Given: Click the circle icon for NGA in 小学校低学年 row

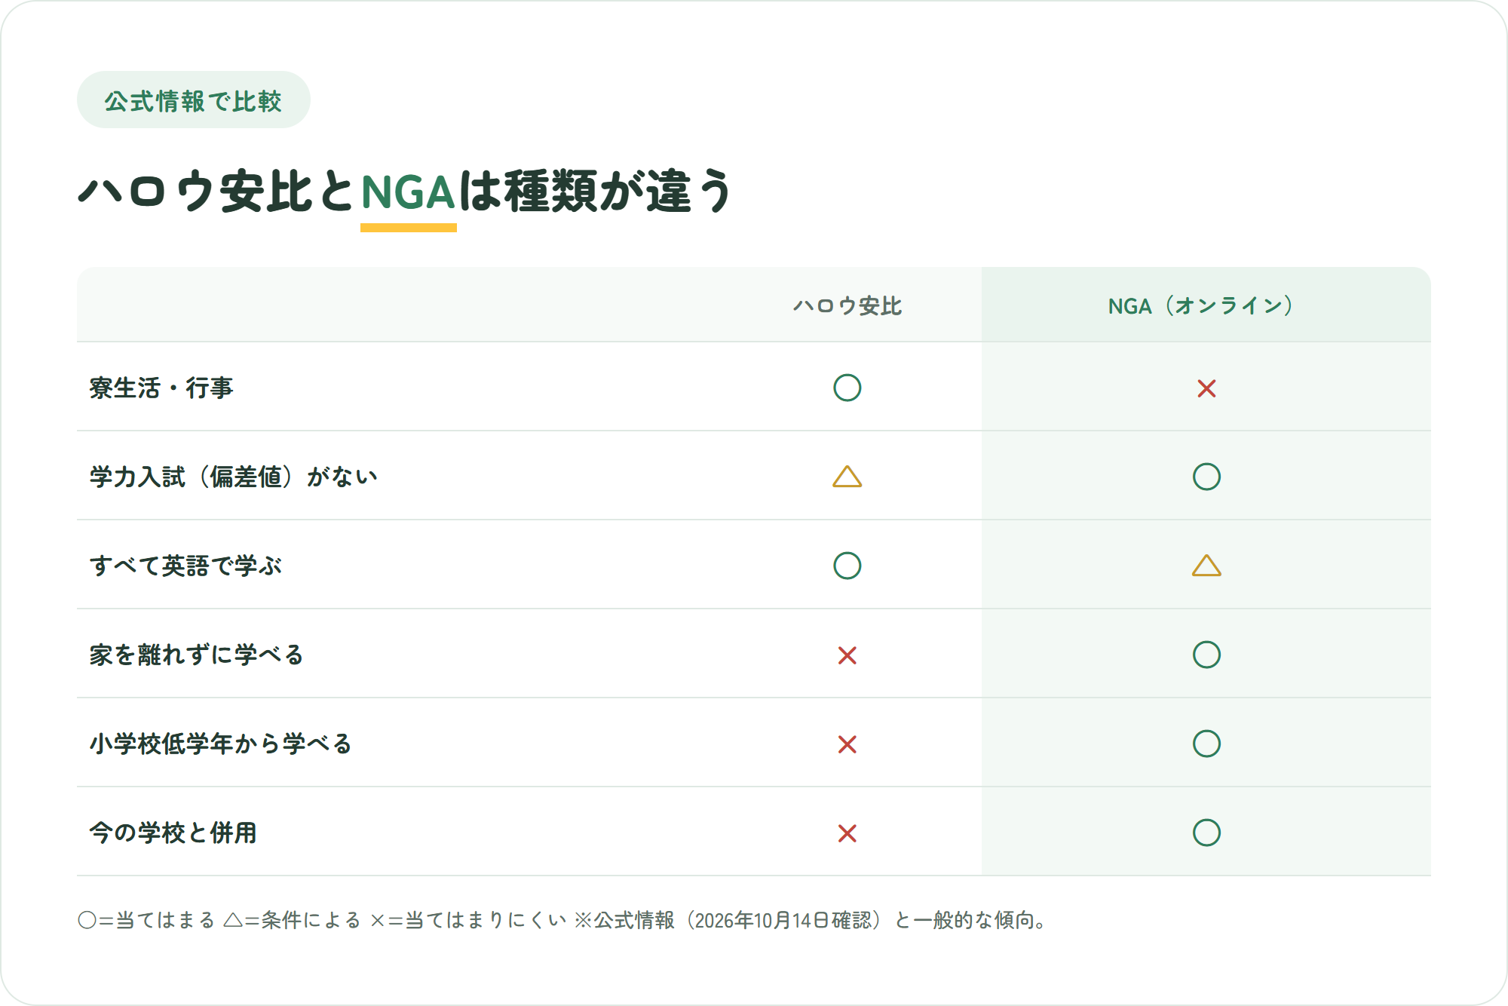Looking at the screenshot, I should tap(1206, 744).
